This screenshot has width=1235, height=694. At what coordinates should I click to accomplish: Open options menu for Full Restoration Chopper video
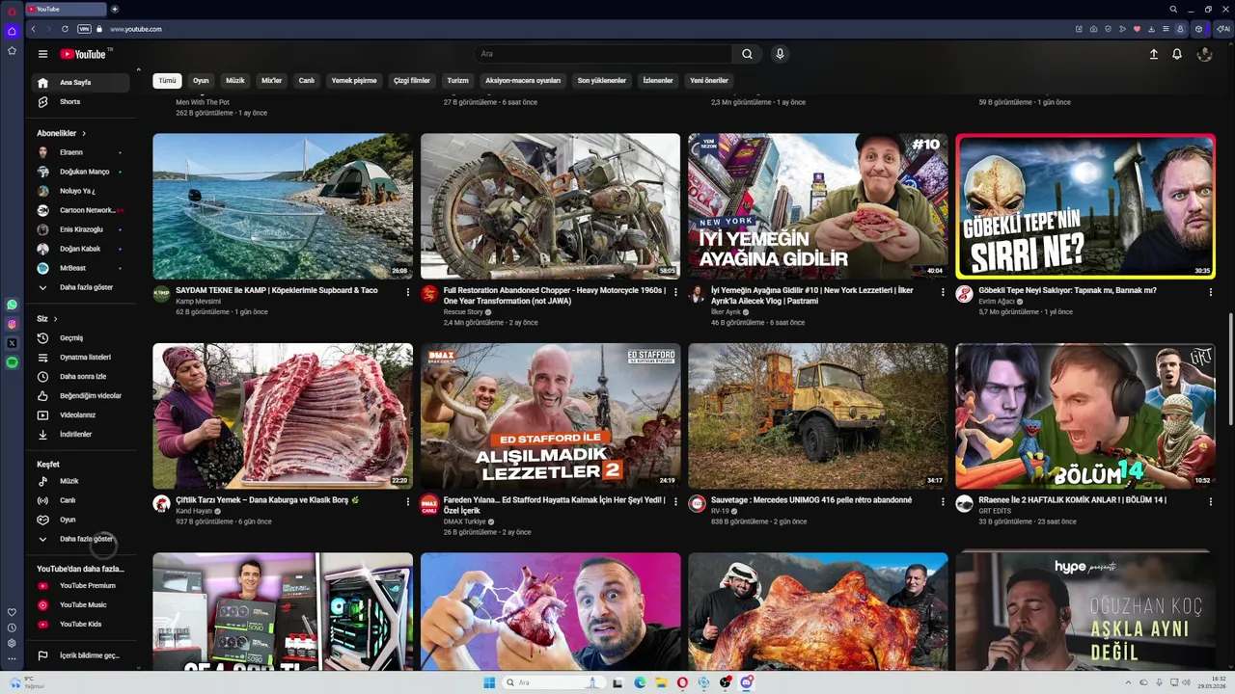(x=675, y=292)
